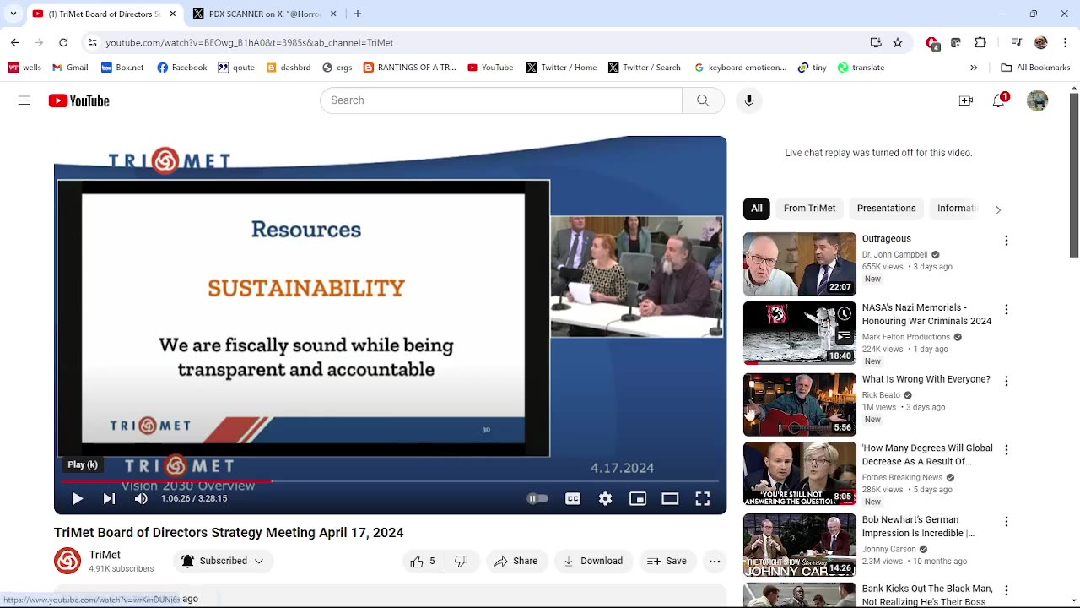Open the YouTube guide hamburger menu
This screenshot has width=1080, height=608.
[x=24, y=100]
